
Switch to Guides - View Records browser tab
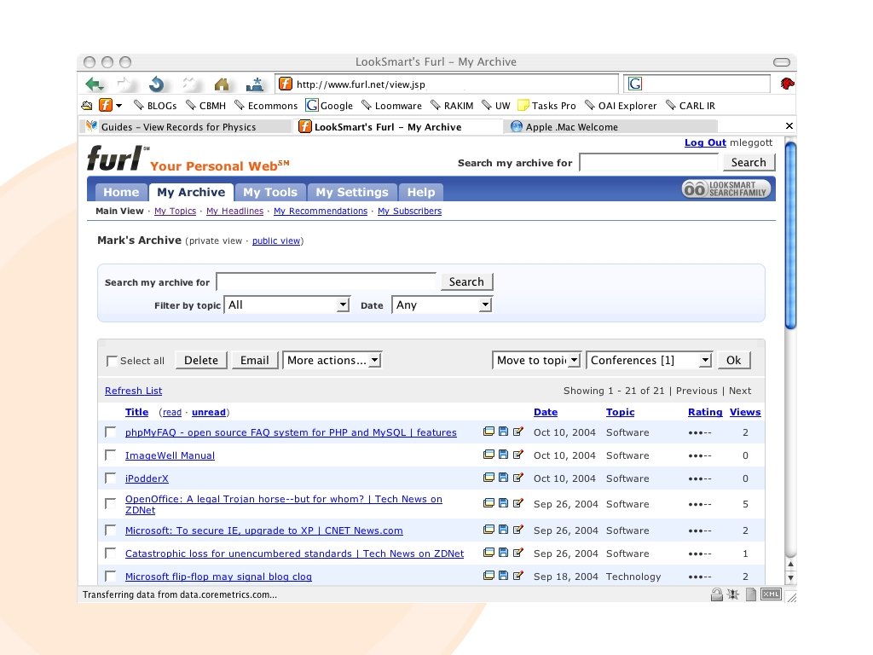(x=185, y=126)
